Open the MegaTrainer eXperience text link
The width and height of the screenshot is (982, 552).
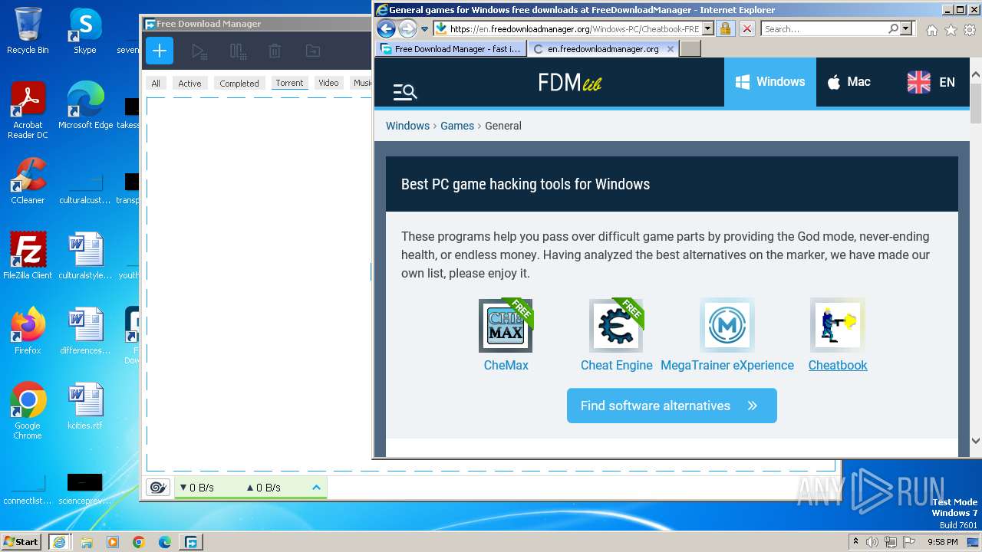pyautogui.click(x=727, y=366)
